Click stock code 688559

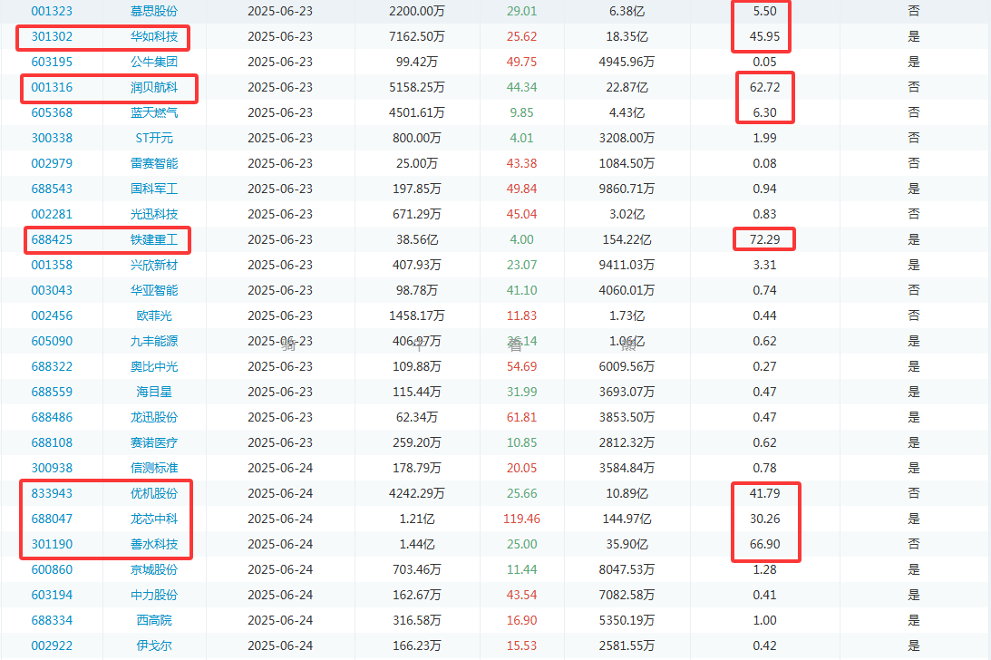[52, 392]
